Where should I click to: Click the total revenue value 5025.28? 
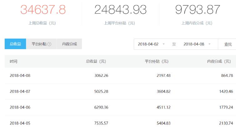101,91
